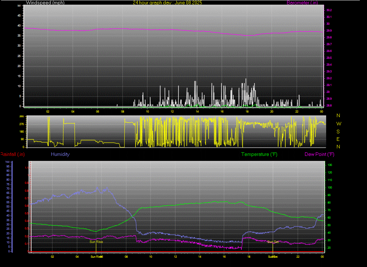
Task: Click the "Windspeed (mph)" graph title
Action: (x=45, y=3)
